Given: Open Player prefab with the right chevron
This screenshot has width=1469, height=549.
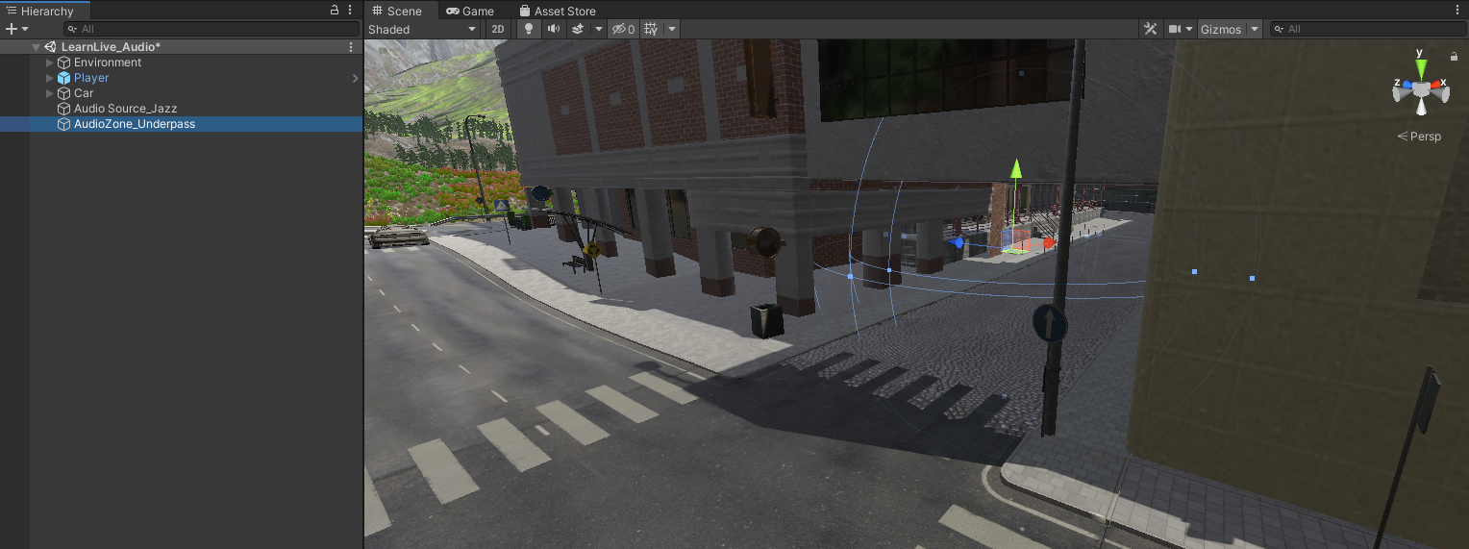Looking at the screenshot, I should coord(355,78).
